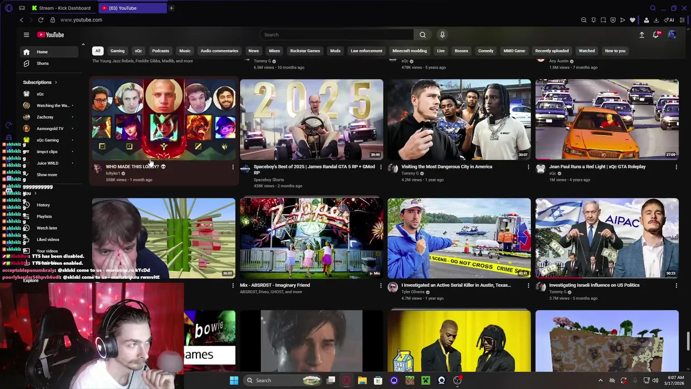Open the yellow taxi police chase thumbnail
691x389 pixels.
coord(607,119)
